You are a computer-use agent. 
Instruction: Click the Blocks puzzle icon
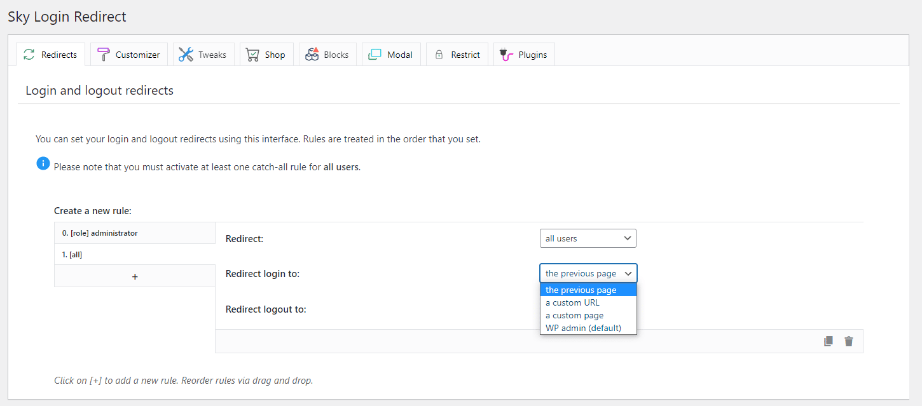312,54
